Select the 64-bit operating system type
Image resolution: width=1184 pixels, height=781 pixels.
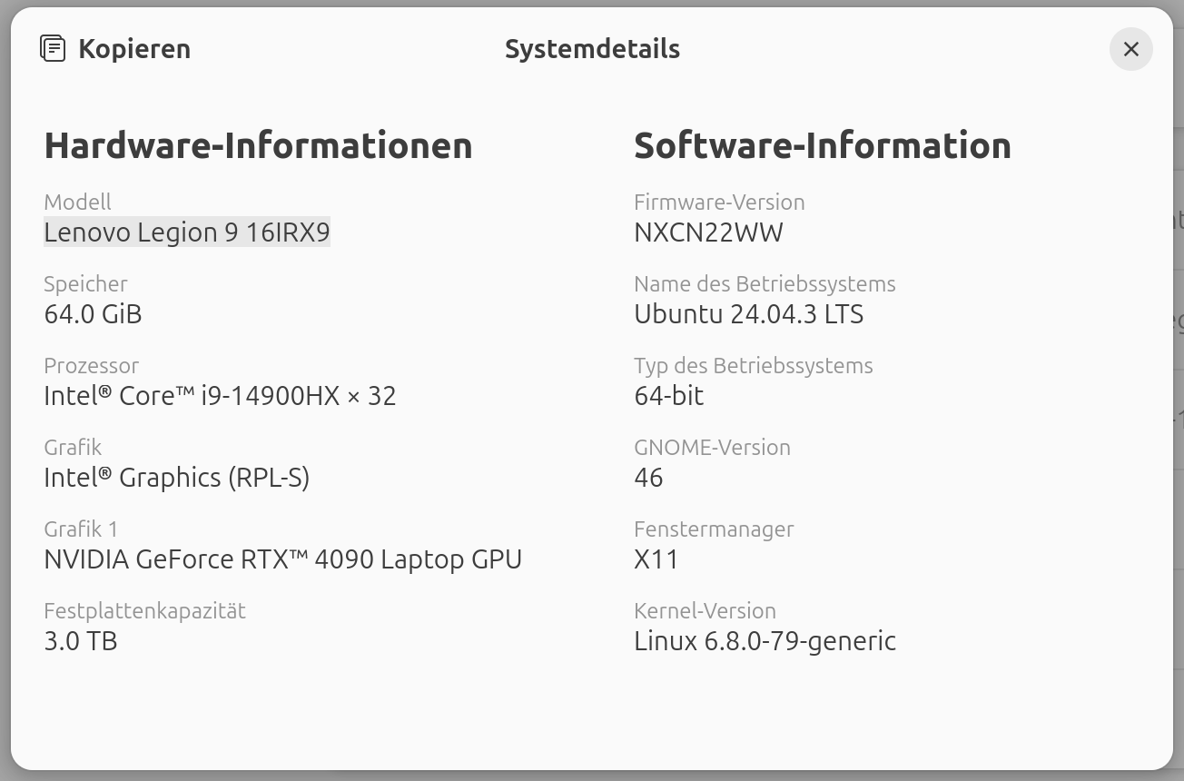pos(669,395)
